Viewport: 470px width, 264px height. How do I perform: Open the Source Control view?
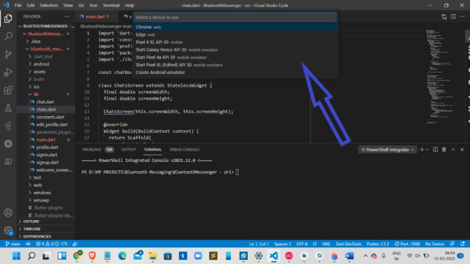(x=8, y=54)
